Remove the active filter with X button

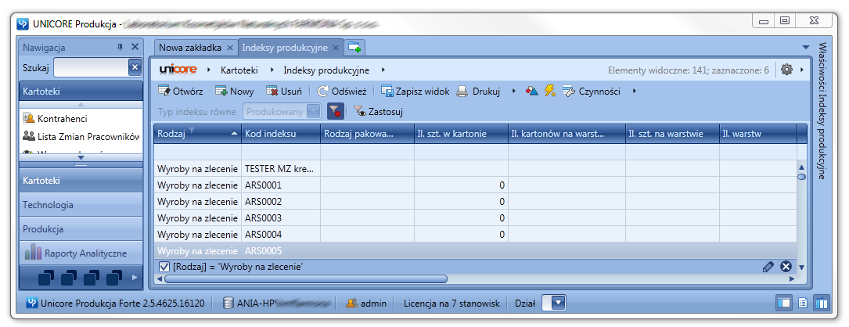(x=786, y=267)
